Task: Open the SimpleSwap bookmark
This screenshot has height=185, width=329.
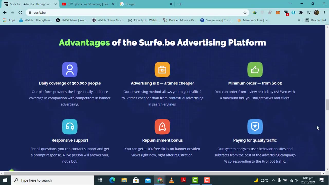Action: (x=217, y=20)
